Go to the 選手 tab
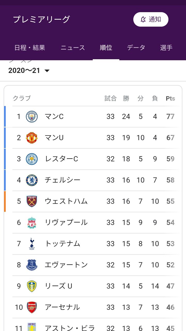The width and height of the screenshot is (186, 331). click(x=166, y=48)
